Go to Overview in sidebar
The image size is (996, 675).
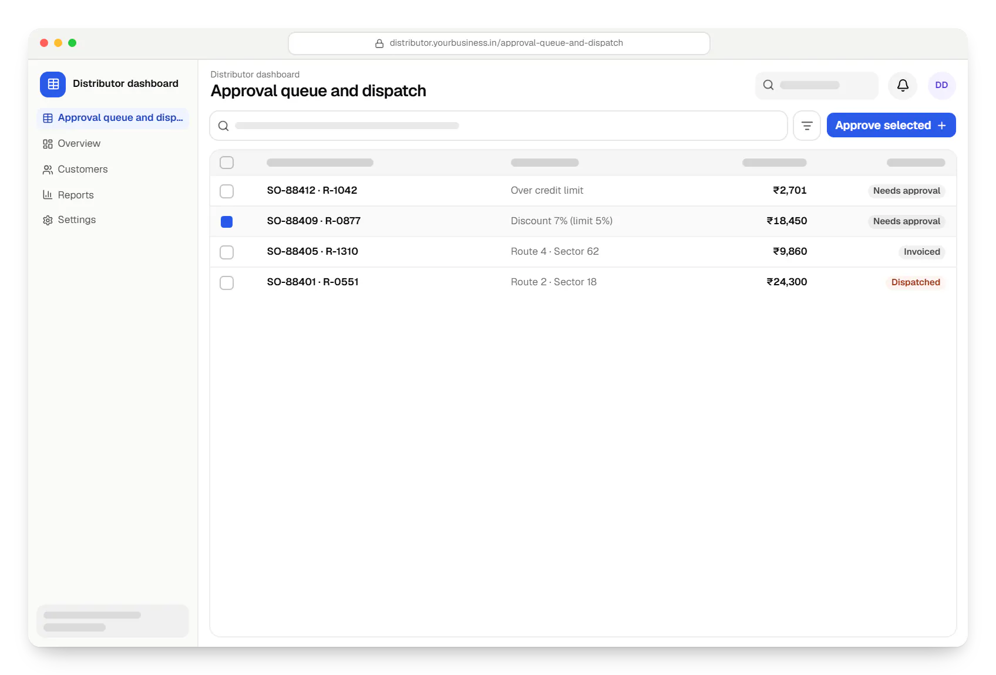113,144
